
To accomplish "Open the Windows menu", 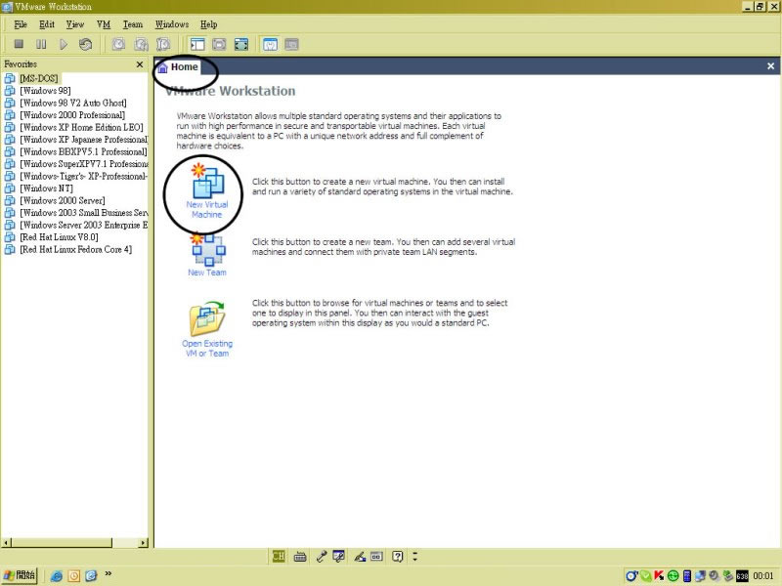I will 172,24.
